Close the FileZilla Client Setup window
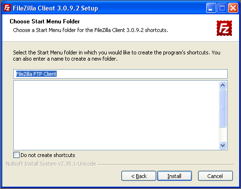Screen dimensions: 241x189 [x=233, y=8]
